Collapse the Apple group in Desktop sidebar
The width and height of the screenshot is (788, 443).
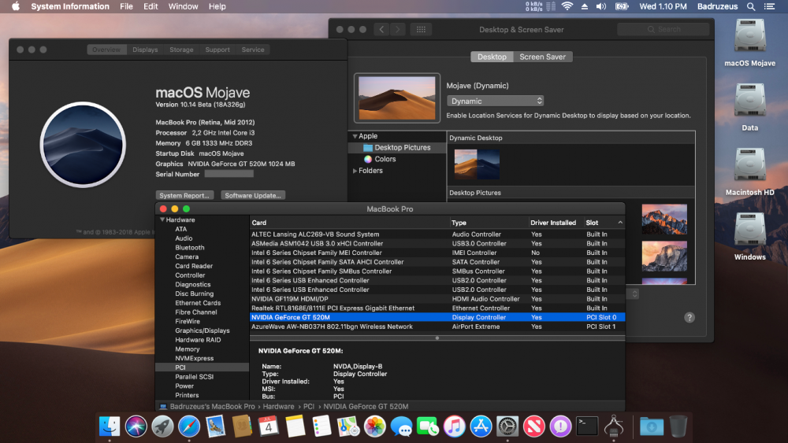(355, 136)
